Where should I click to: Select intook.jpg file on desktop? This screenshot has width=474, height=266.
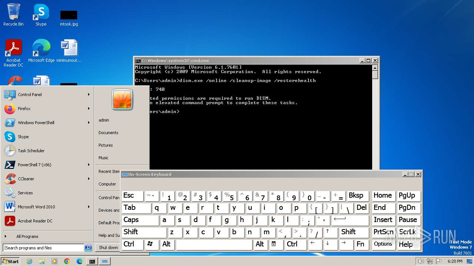pyautogui.click(x=69, y=18)
